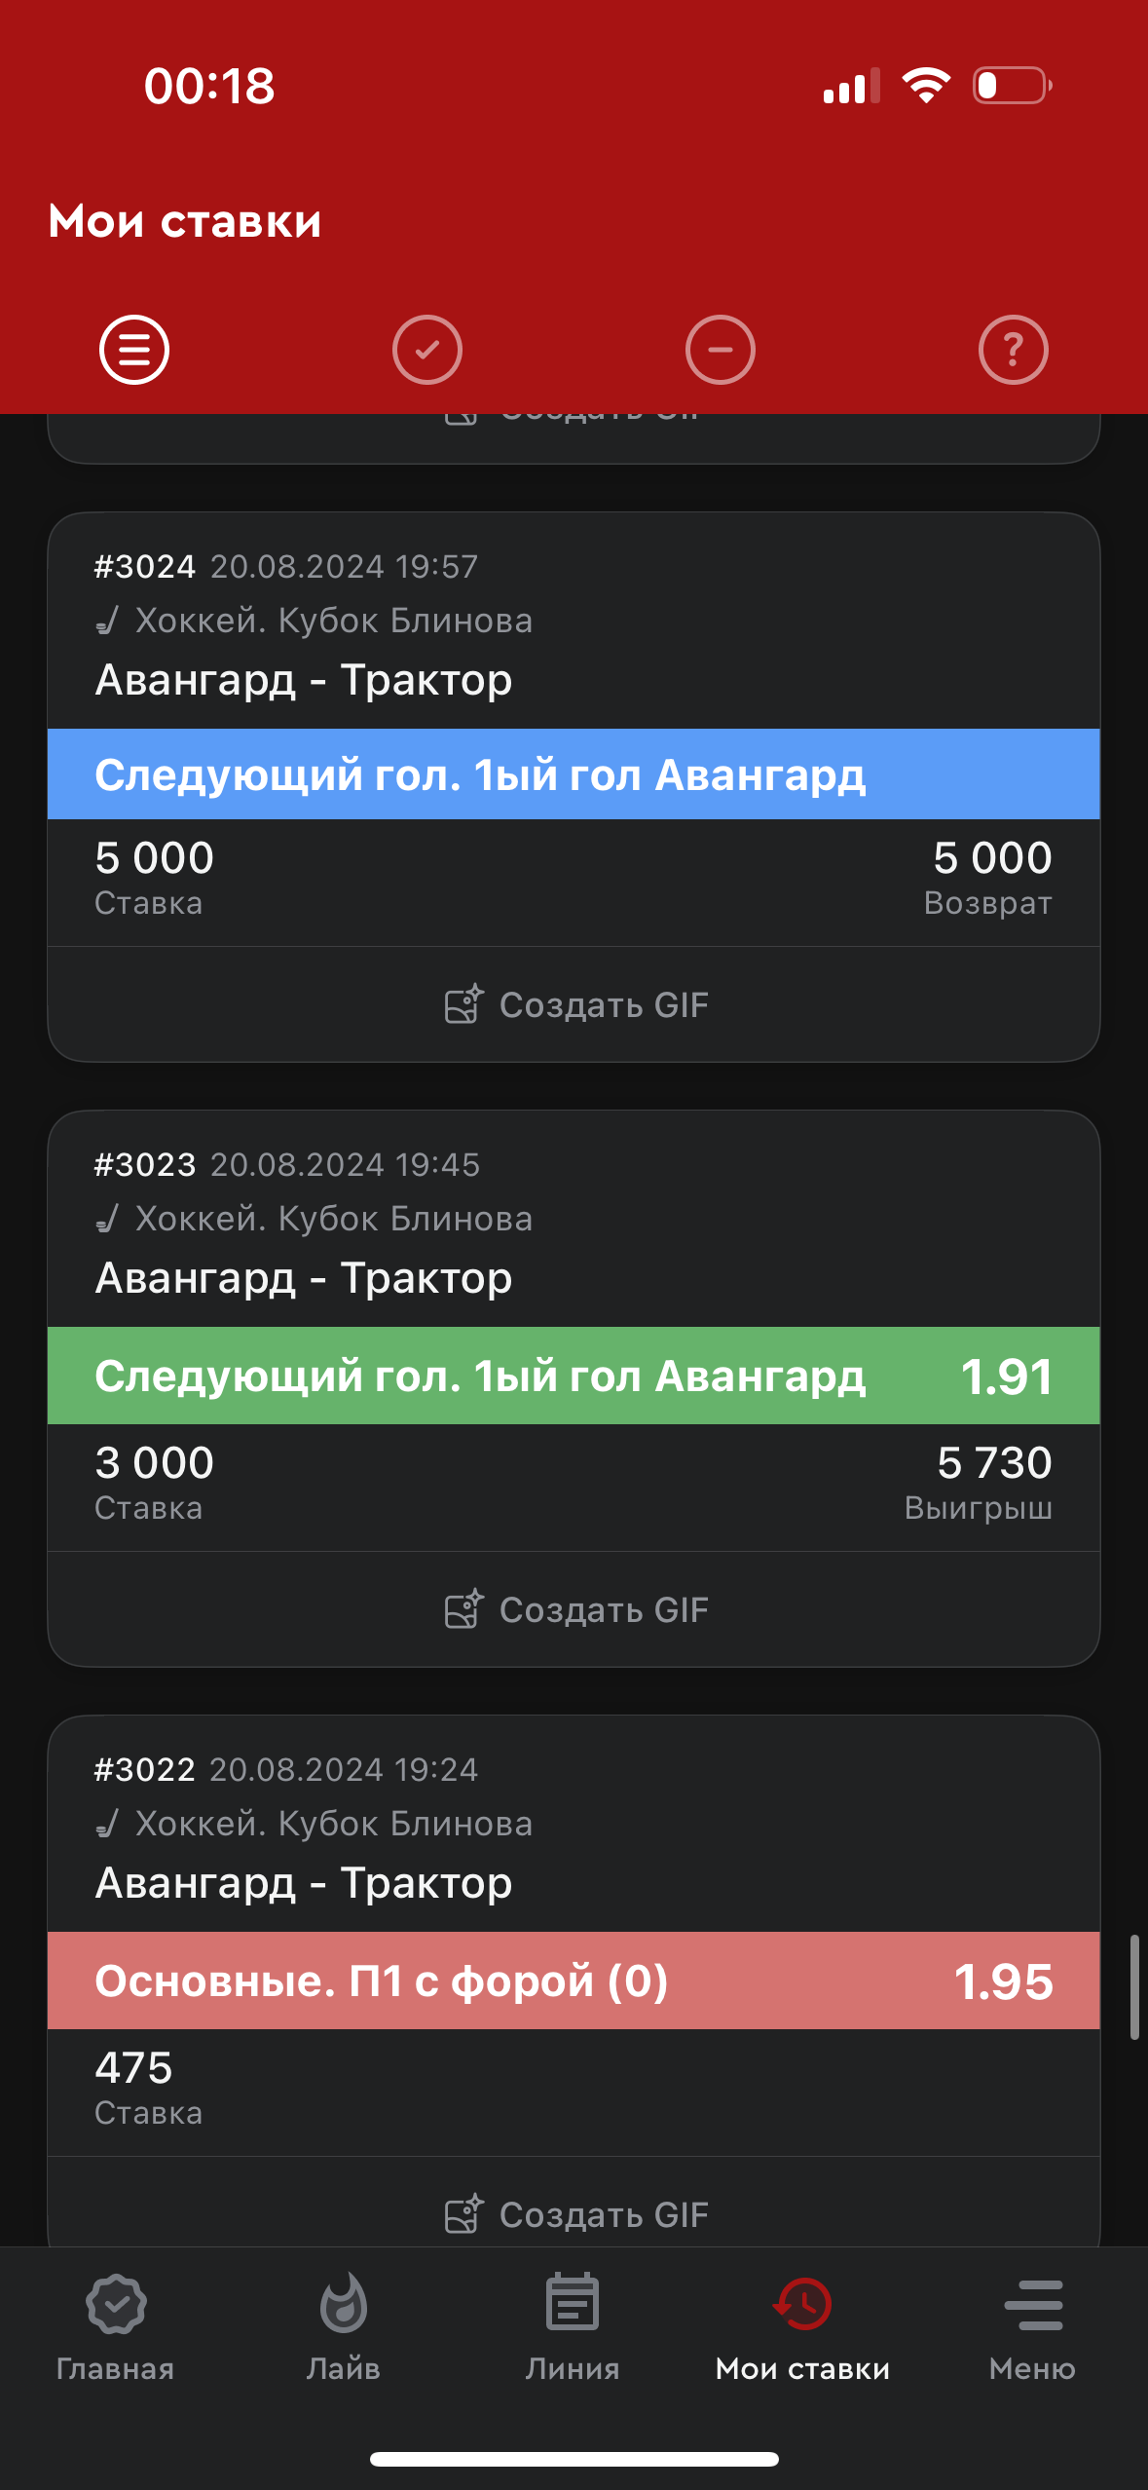Create GIF for bet #3023

(575, 1610)
